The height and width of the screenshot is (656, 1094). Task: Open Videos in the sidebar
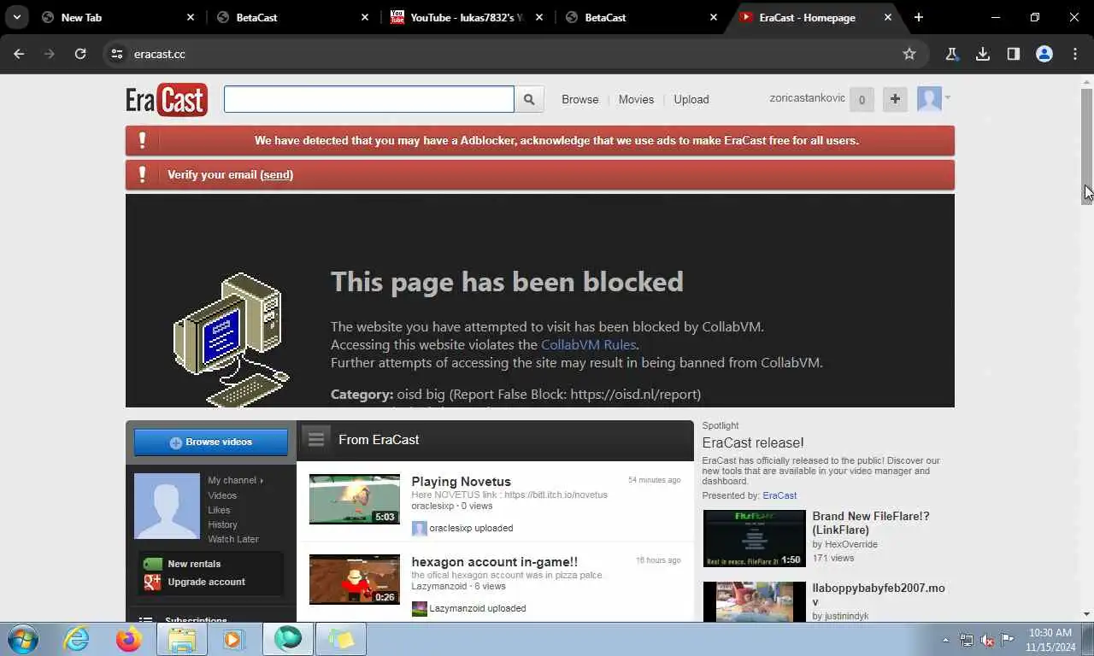[222, 495]
